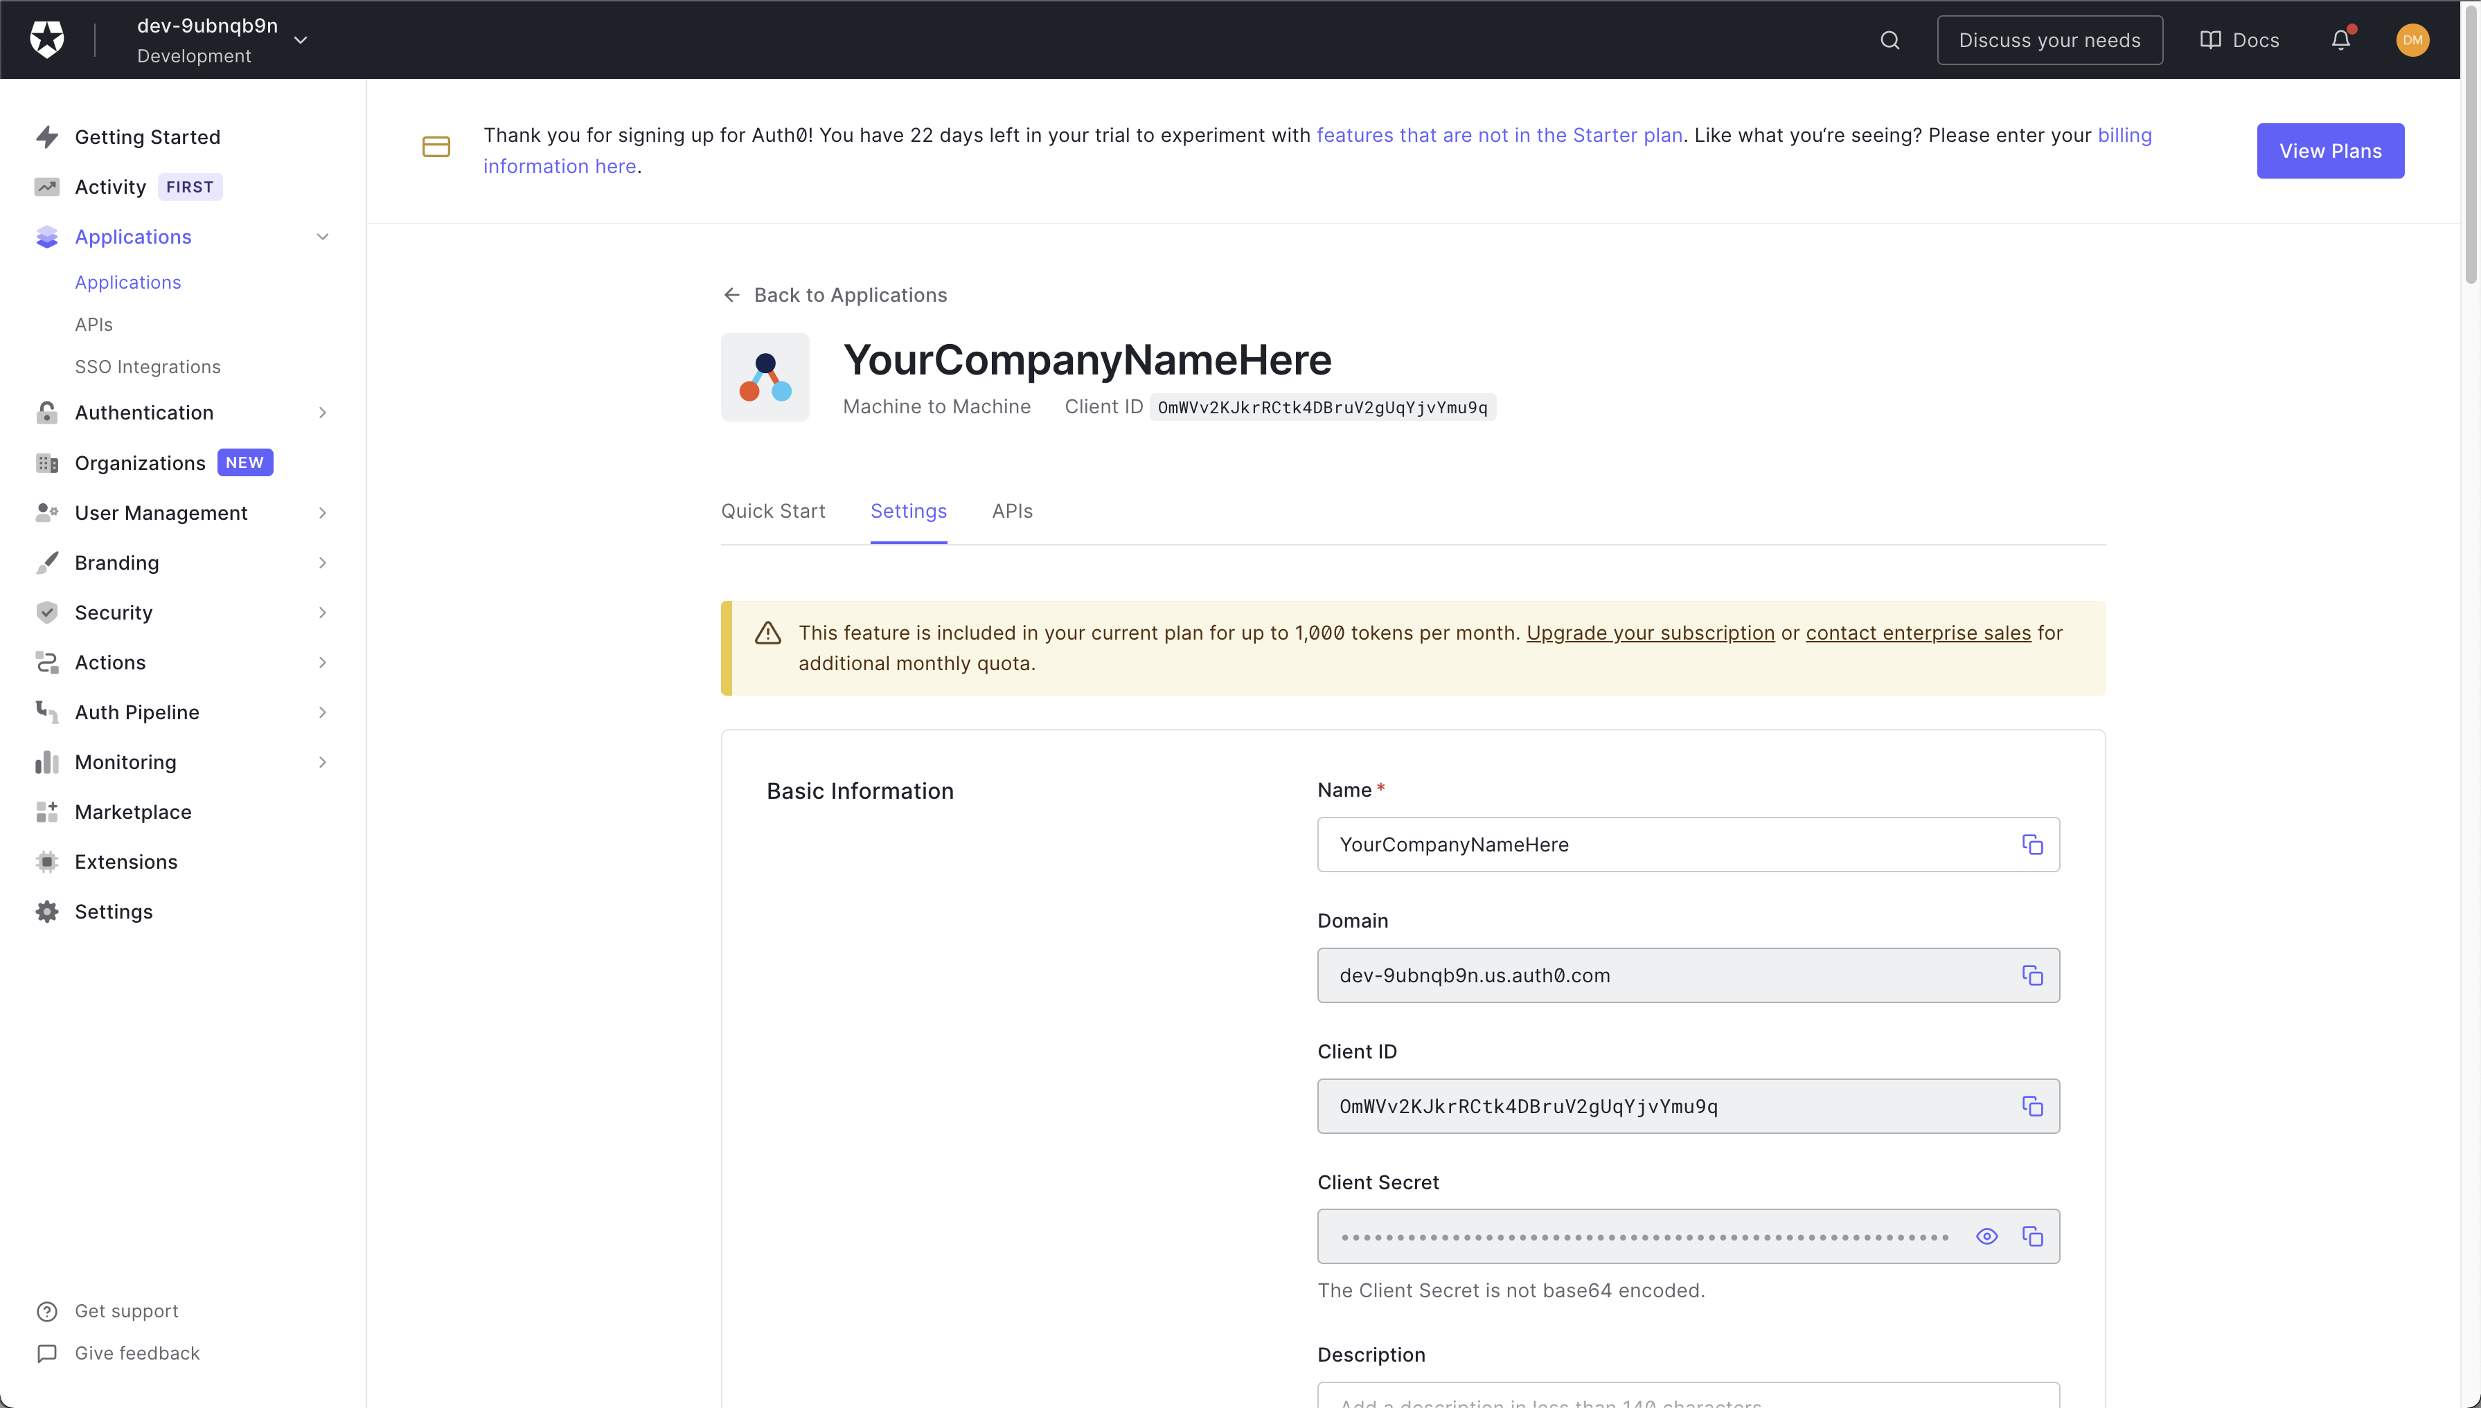Expand the Security sidebar section
This screenshot has height=1408, width=2481.
click(x=322, y=613)
